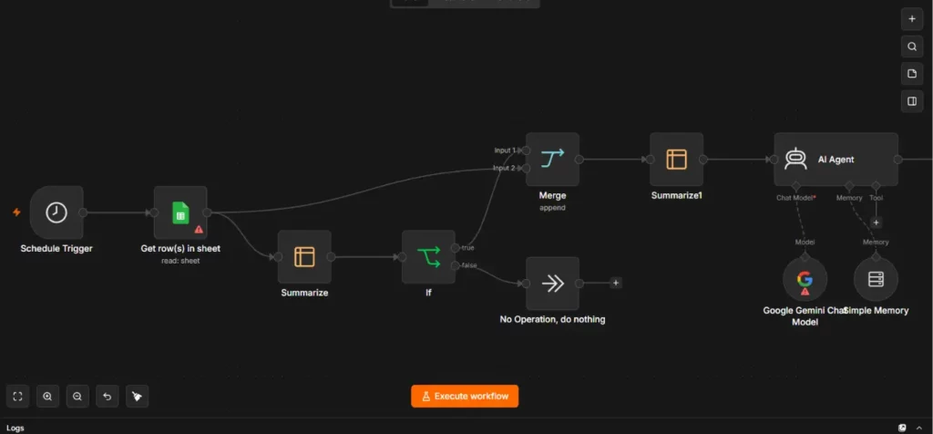Image resolution: width=933 pixels, height=434 pixels.
Task: Click the AI Agent Memory connector
Action: pyautogui.click(x=849, y=186)
